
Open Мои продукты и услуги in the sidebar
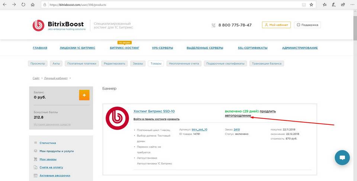(57, 151)
